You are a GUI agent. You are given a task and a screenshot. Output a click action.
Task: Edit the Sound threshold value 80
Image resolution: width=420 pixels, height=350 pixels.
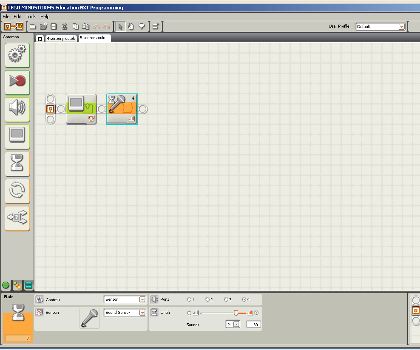[253, 325]
